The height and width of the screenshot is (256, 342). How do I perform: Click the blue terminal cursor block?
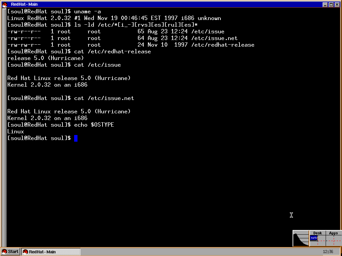pos(76,138)
